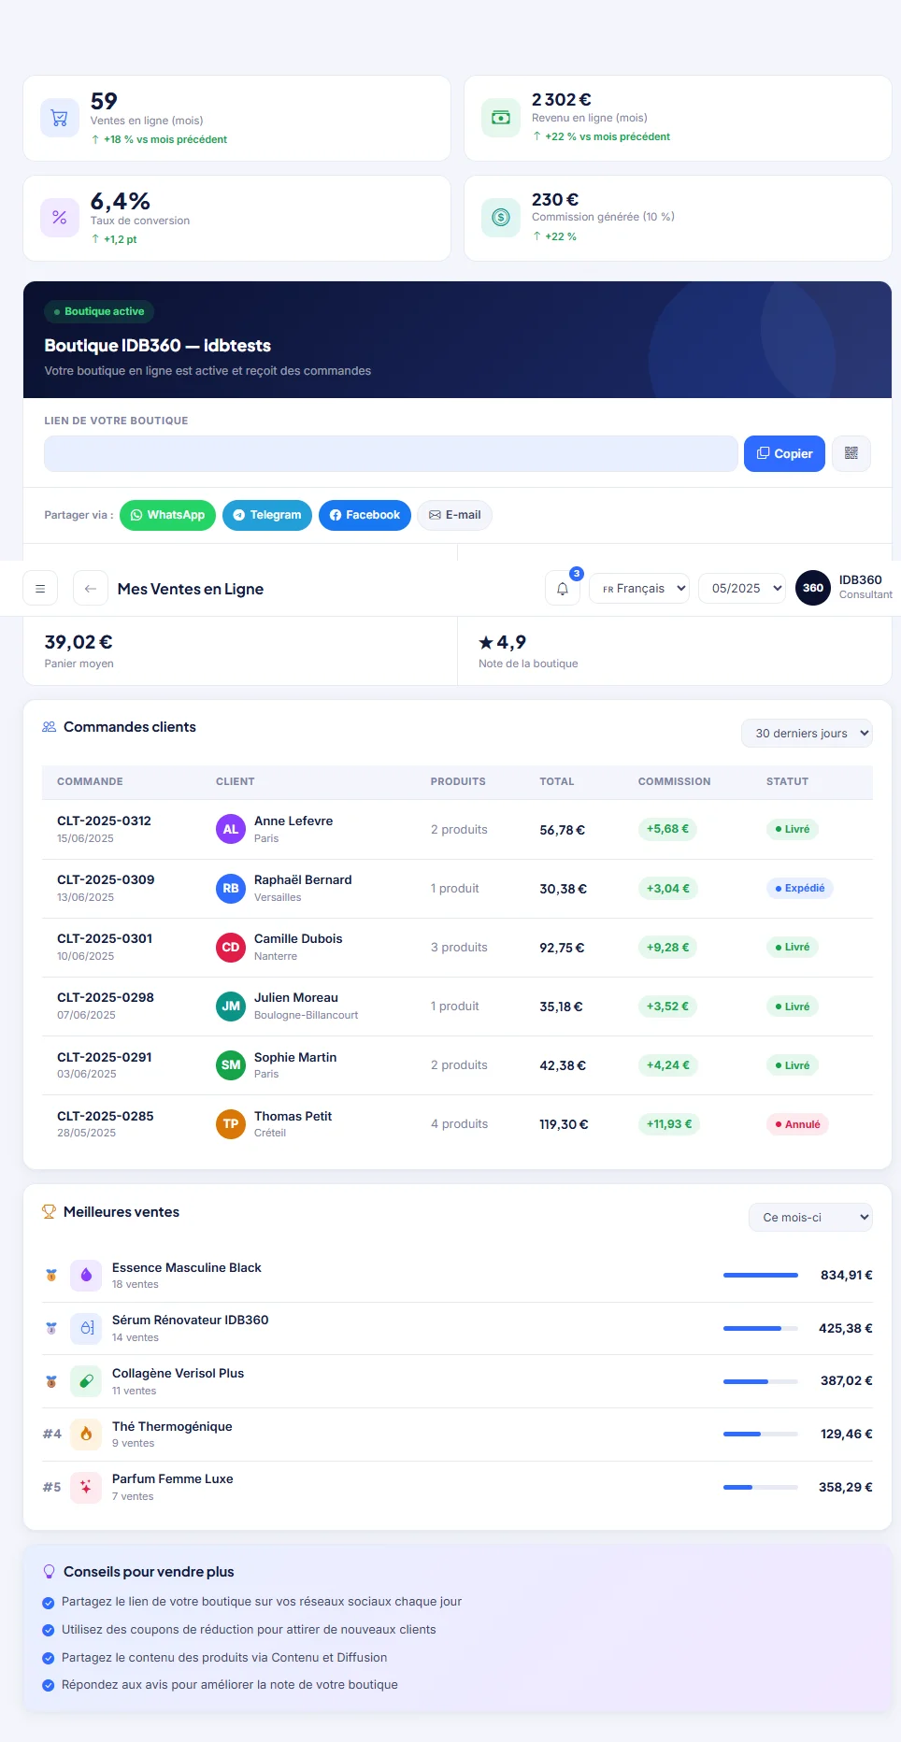Click the shopping cart icon for online sales
The width and height of the screenshot is (901, 1742).
tap(59, 118)
